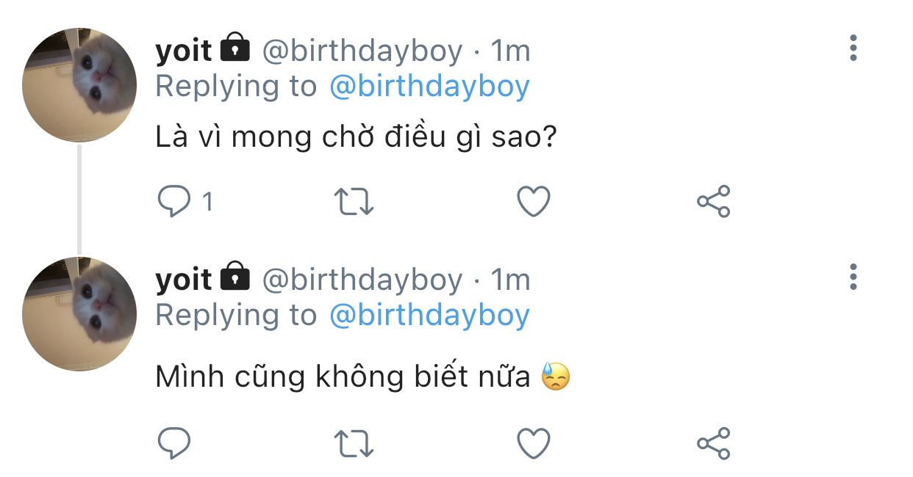913x477 pixels.
Task: View cat avatar on second tweet
Action: pyautogui.click(x=79, y=314)
